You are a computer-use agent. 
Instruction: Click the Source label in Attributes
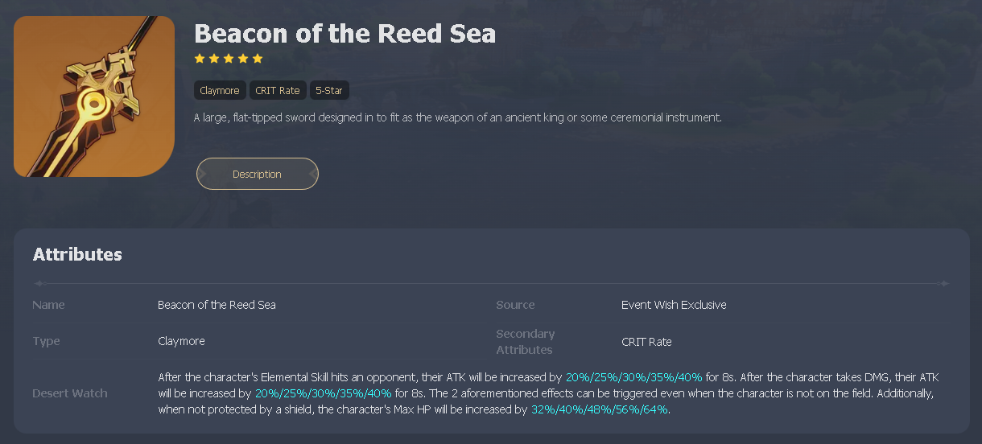pos(515,305)
